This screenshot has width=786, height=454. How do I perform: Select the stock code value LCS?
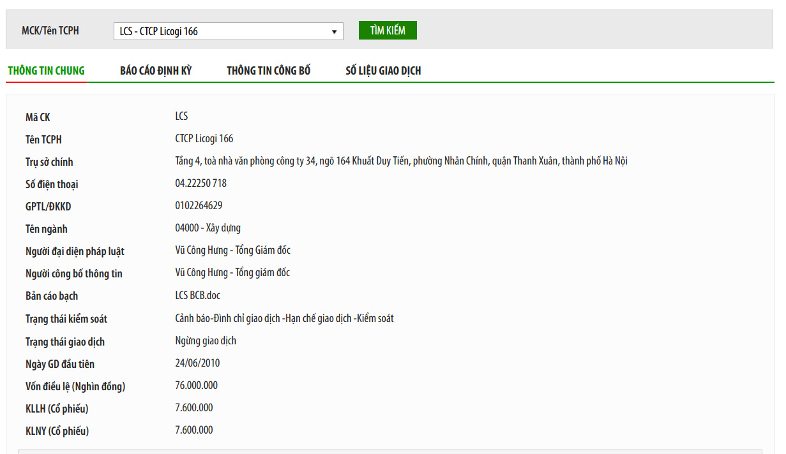point(181,116)
